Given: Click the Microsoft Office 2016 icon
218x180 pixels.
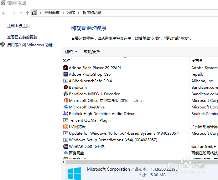Looking at the screenshot, I should pos(66,100).
